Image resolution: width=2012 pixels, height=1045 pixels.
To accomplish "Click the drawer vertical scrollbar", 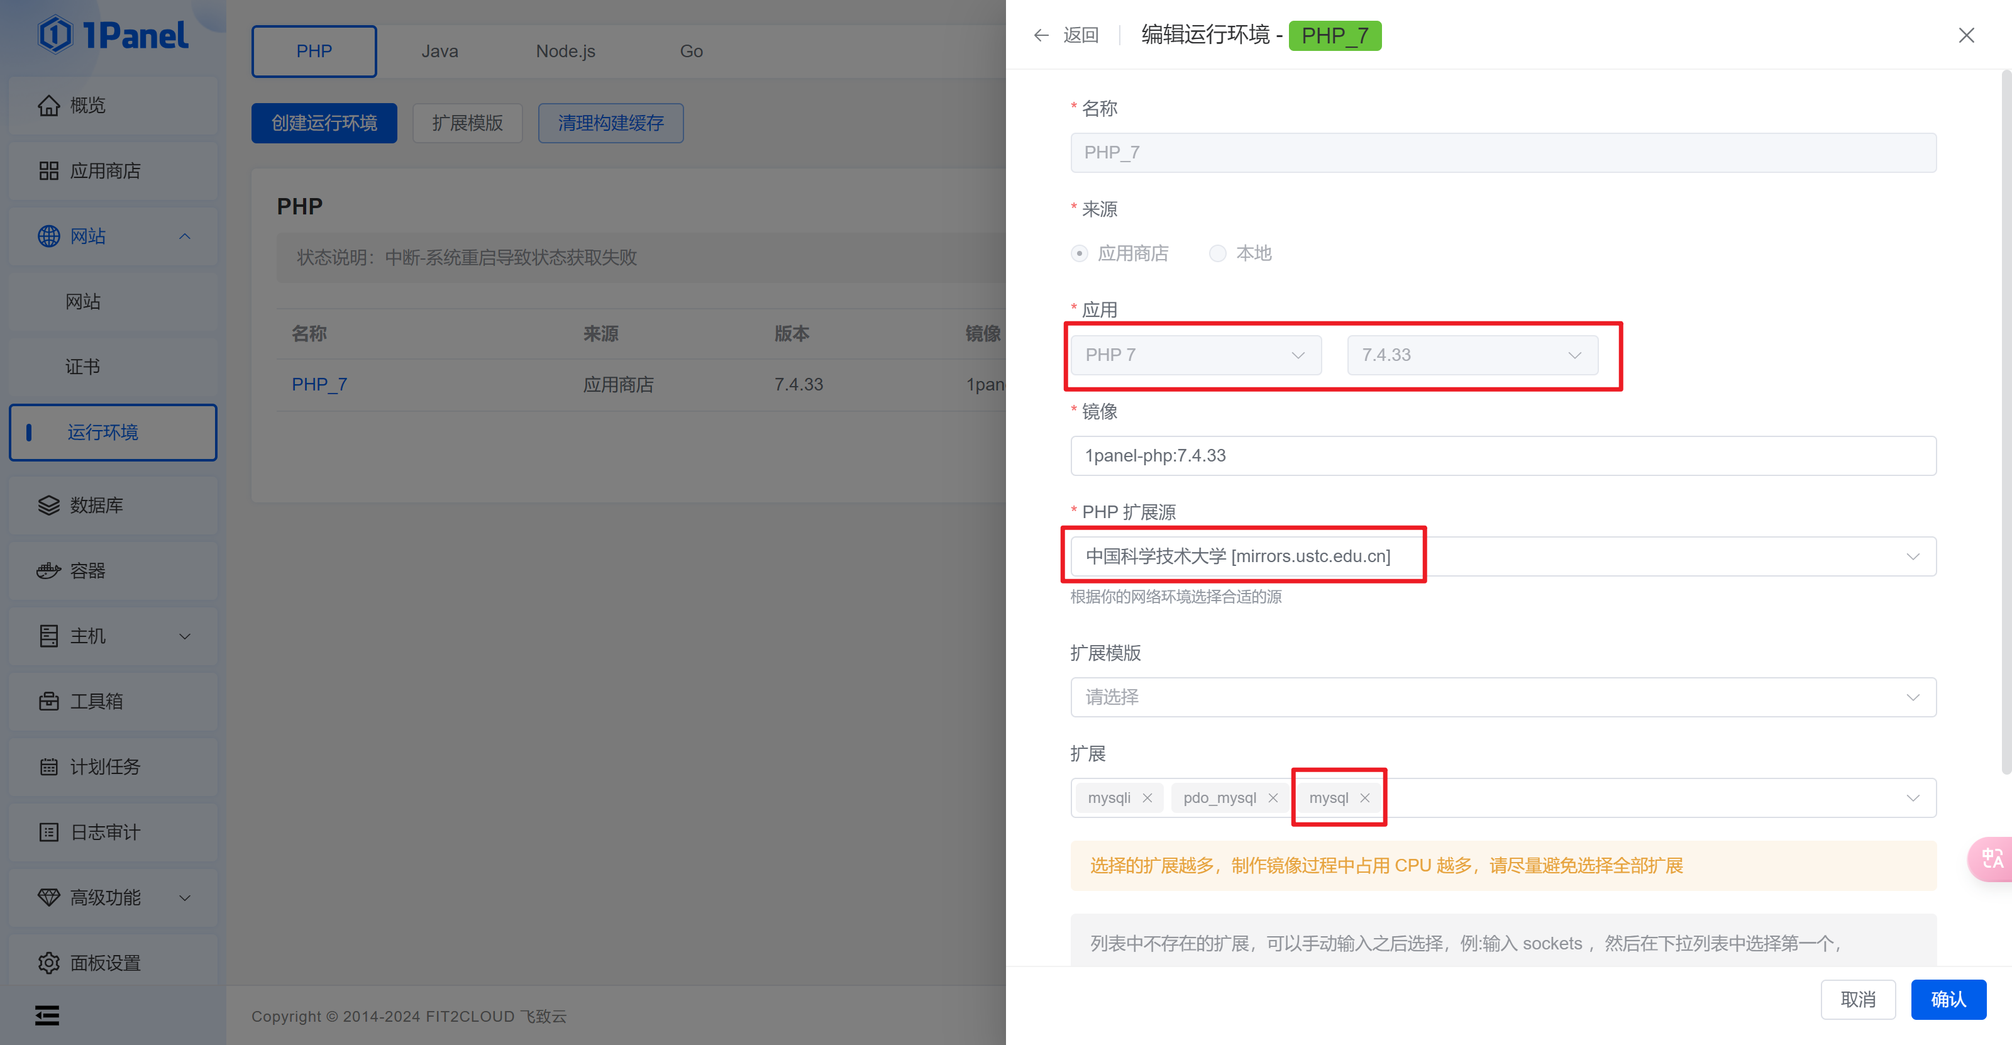I will coord(2006,422).
